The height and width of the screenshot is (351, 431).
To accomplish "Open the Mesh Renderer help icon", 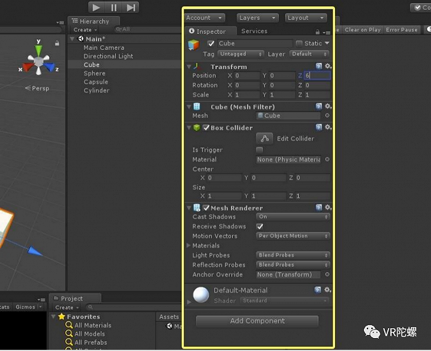I will (x=318, y=208).
